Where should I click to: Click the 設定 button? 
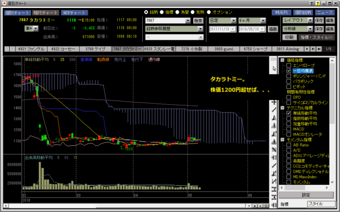(x=306, y=195)
